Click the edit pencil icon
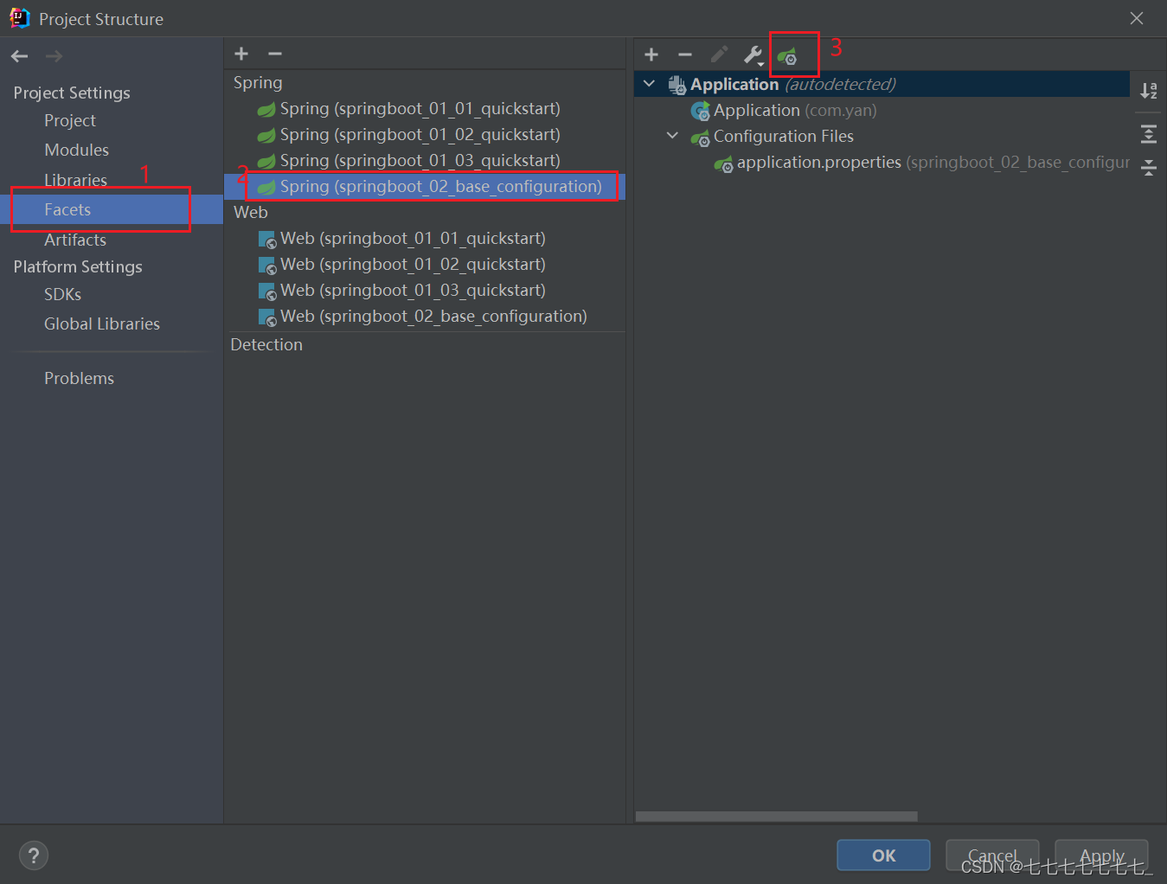 point(719,54)
